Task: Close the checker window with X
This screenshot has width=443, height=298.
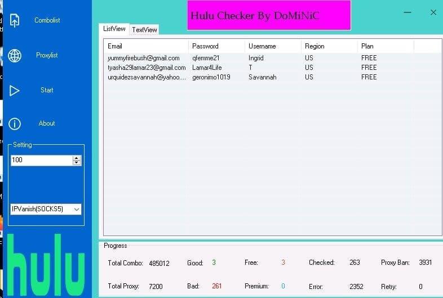Action: coord(433,12)
